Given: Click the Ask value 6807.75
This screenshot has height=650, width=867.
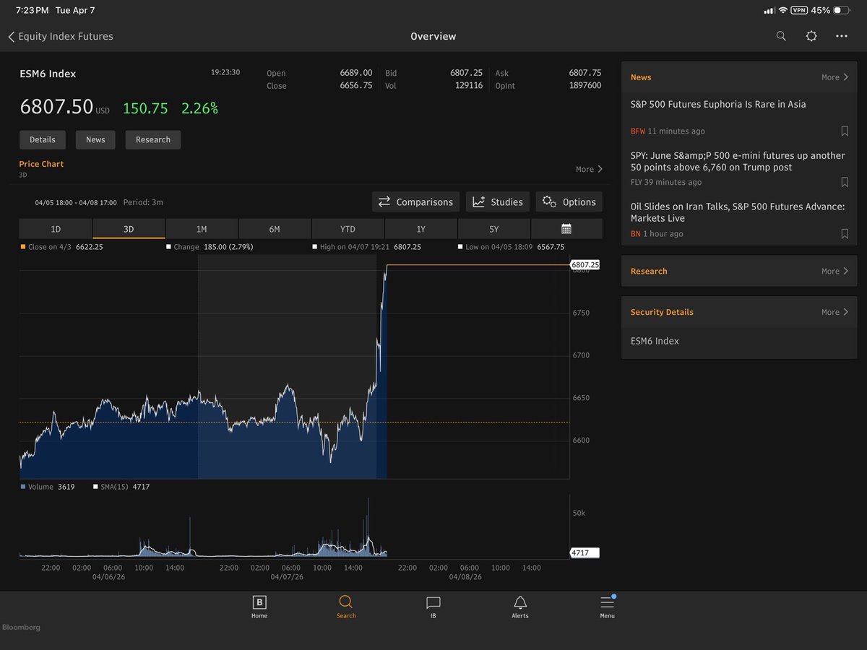Looking at the screenshot, I should [x=585, y=73].
